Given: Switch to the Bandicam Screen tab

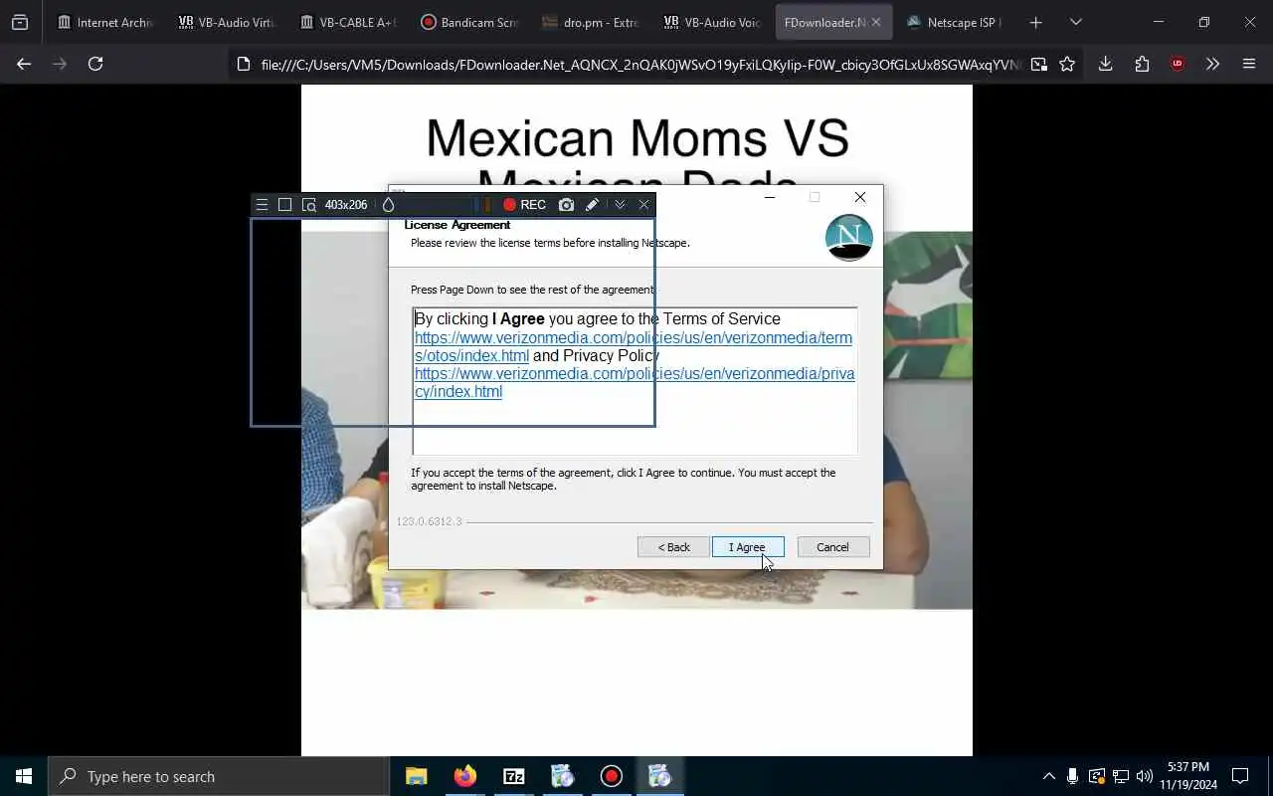Looking at the screenshot, I should click(x=469, y=22).
